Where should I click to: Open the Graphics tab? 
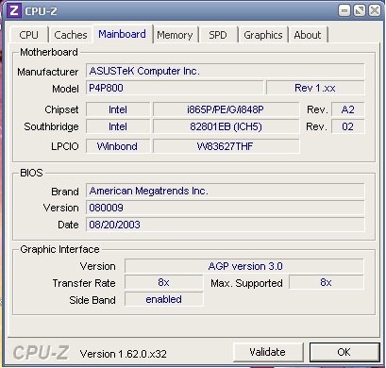(263, 35)
